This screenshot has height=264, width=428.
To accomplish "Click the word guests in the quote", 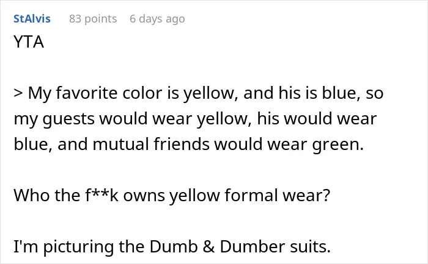I will tap(68, 119).
